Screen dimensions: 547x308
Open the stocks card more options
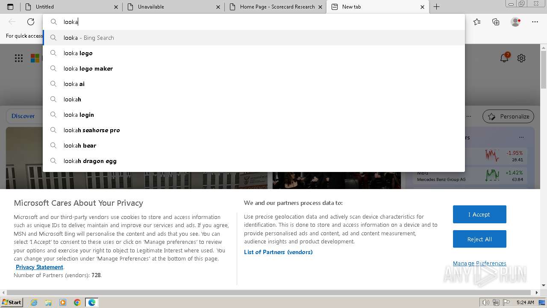[521, 137]
